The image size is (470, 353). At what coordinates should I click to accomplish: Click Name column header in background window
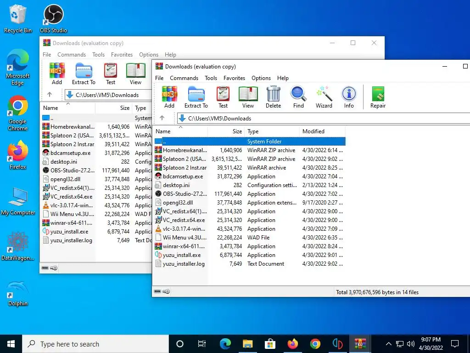(68, 108)
